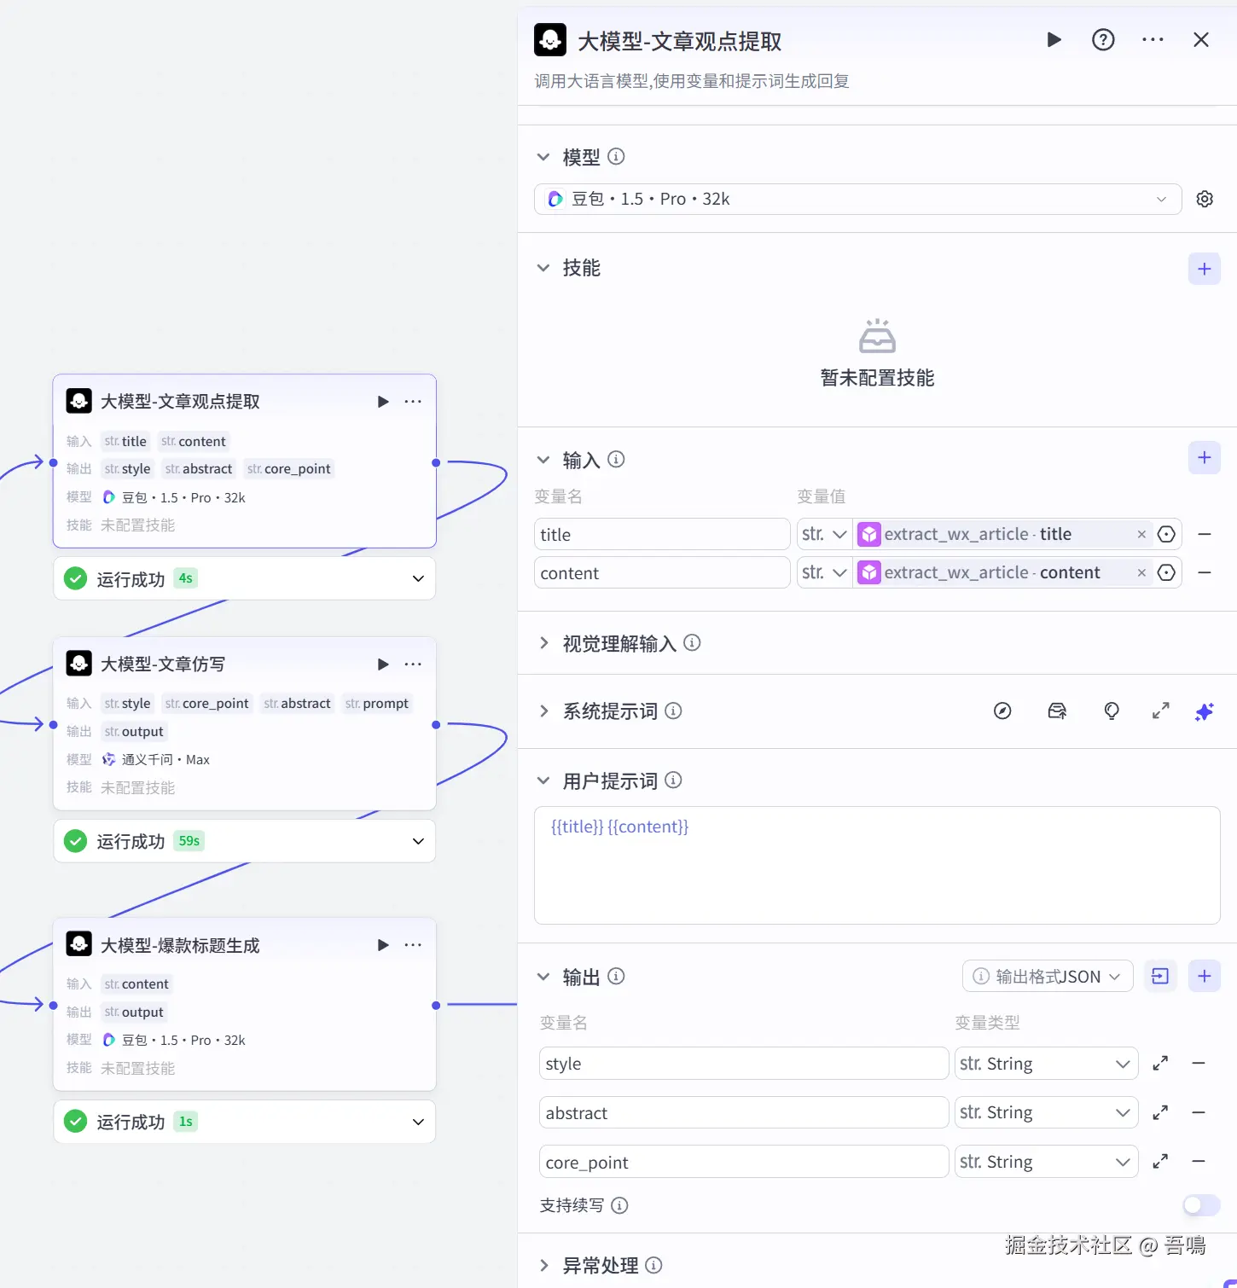Edit the abstract output variable name
Viewport: 1237px width, 1288px height.
coord(744,1112)
